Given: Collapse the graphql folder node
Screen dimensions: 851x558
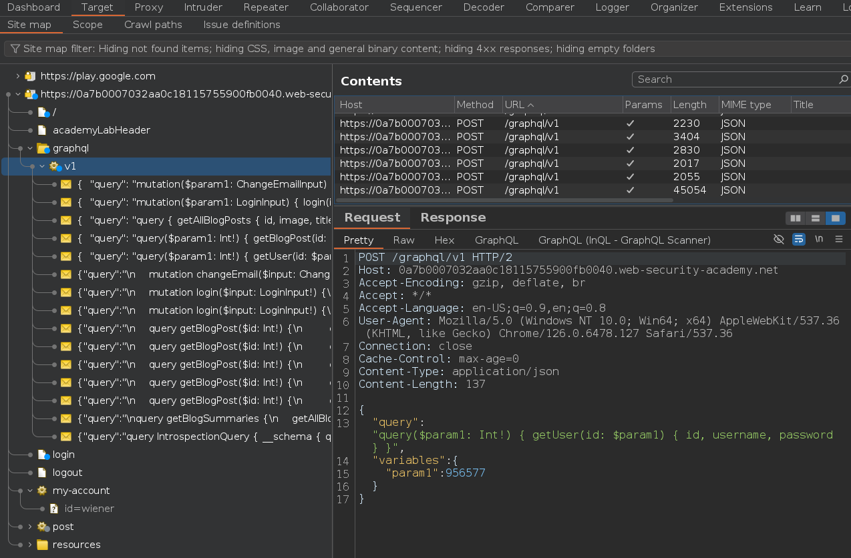Looking at the screenshot, I should click(x=30, y=148).
